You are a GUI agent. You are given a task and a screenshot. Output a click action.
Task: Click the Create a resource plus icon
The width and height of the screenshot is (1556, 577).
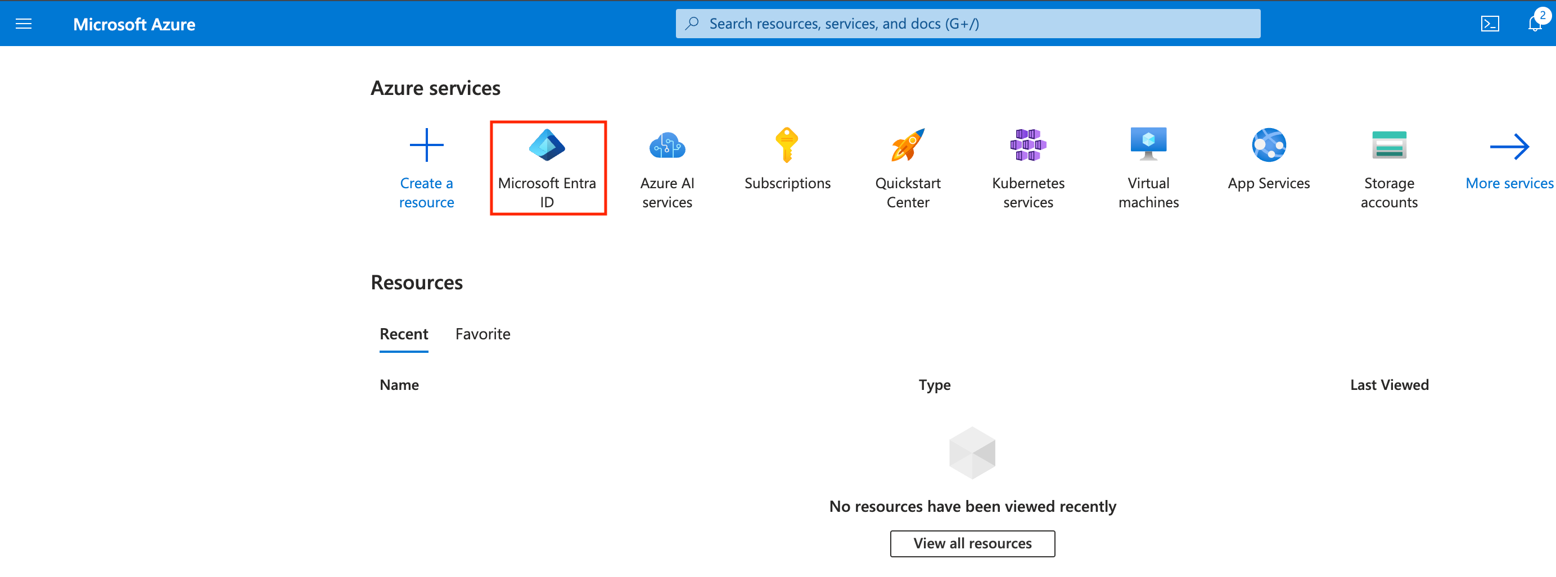(426, 145)
